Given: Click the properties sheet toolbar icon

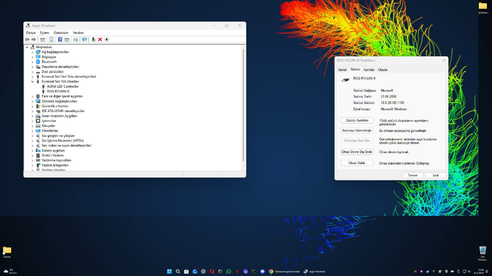Looking at the screenshot, I should pyautogui.click(x=51, y=39).
